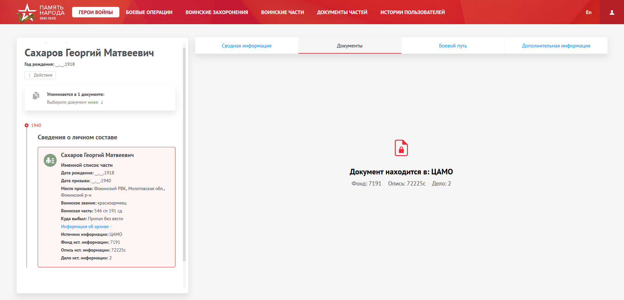Select the Документы tab
This screenshot has height=300, width=624.
tap(350, 46)
